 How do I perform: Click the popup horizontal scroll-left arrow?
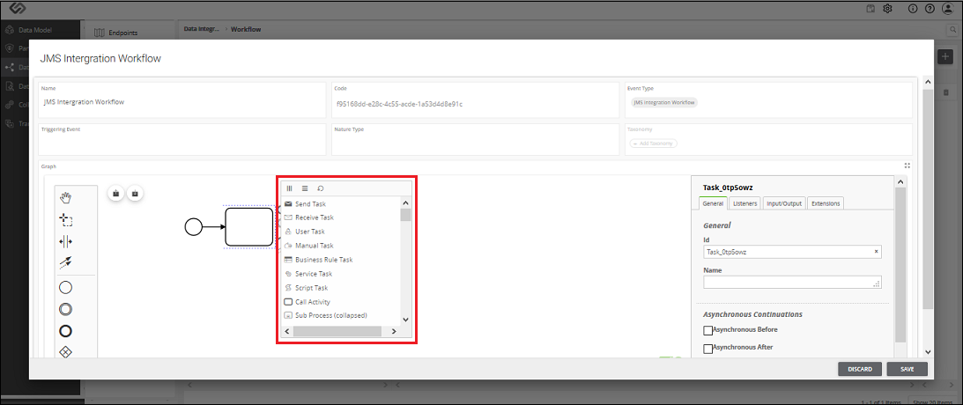287,331
